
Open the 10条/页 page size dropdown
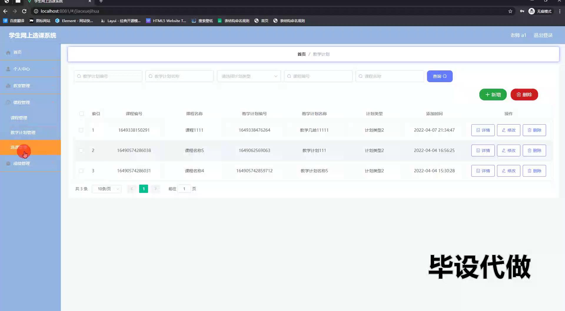[107, 189]
